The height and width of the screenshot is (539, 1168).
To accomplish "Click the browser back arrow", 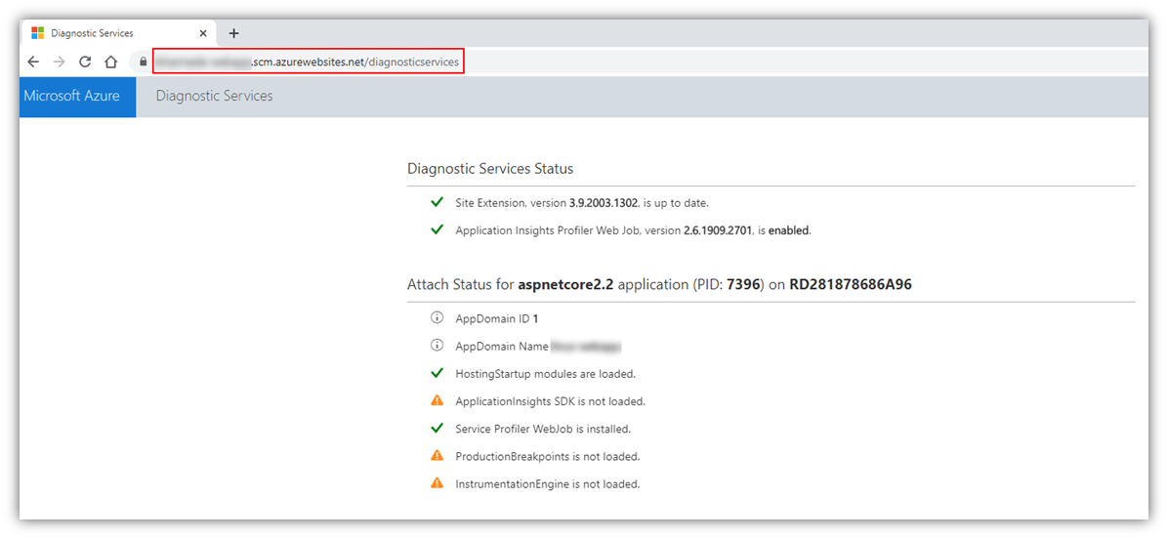I will coord(33,62).
